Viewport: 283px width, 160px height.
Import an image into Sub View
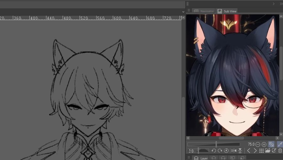click(x=267, y=151)
